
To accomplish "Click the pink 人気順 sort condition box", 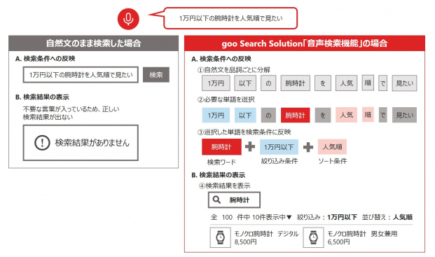I will pos(332,147).
